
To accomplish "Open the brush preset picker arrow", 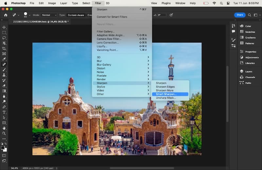I will (29, 15).
